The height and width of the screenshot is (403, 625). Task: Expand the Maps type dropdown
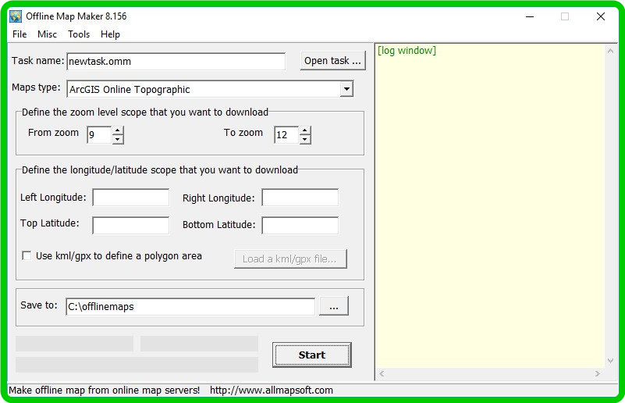(346, 89)
